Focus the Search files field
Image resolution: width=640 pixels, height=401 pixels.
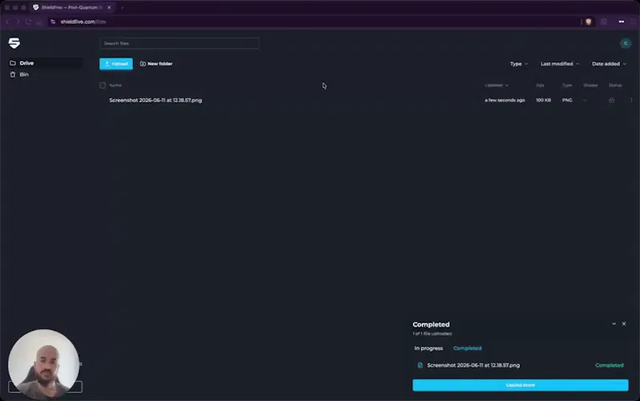(x=178, y=43)
